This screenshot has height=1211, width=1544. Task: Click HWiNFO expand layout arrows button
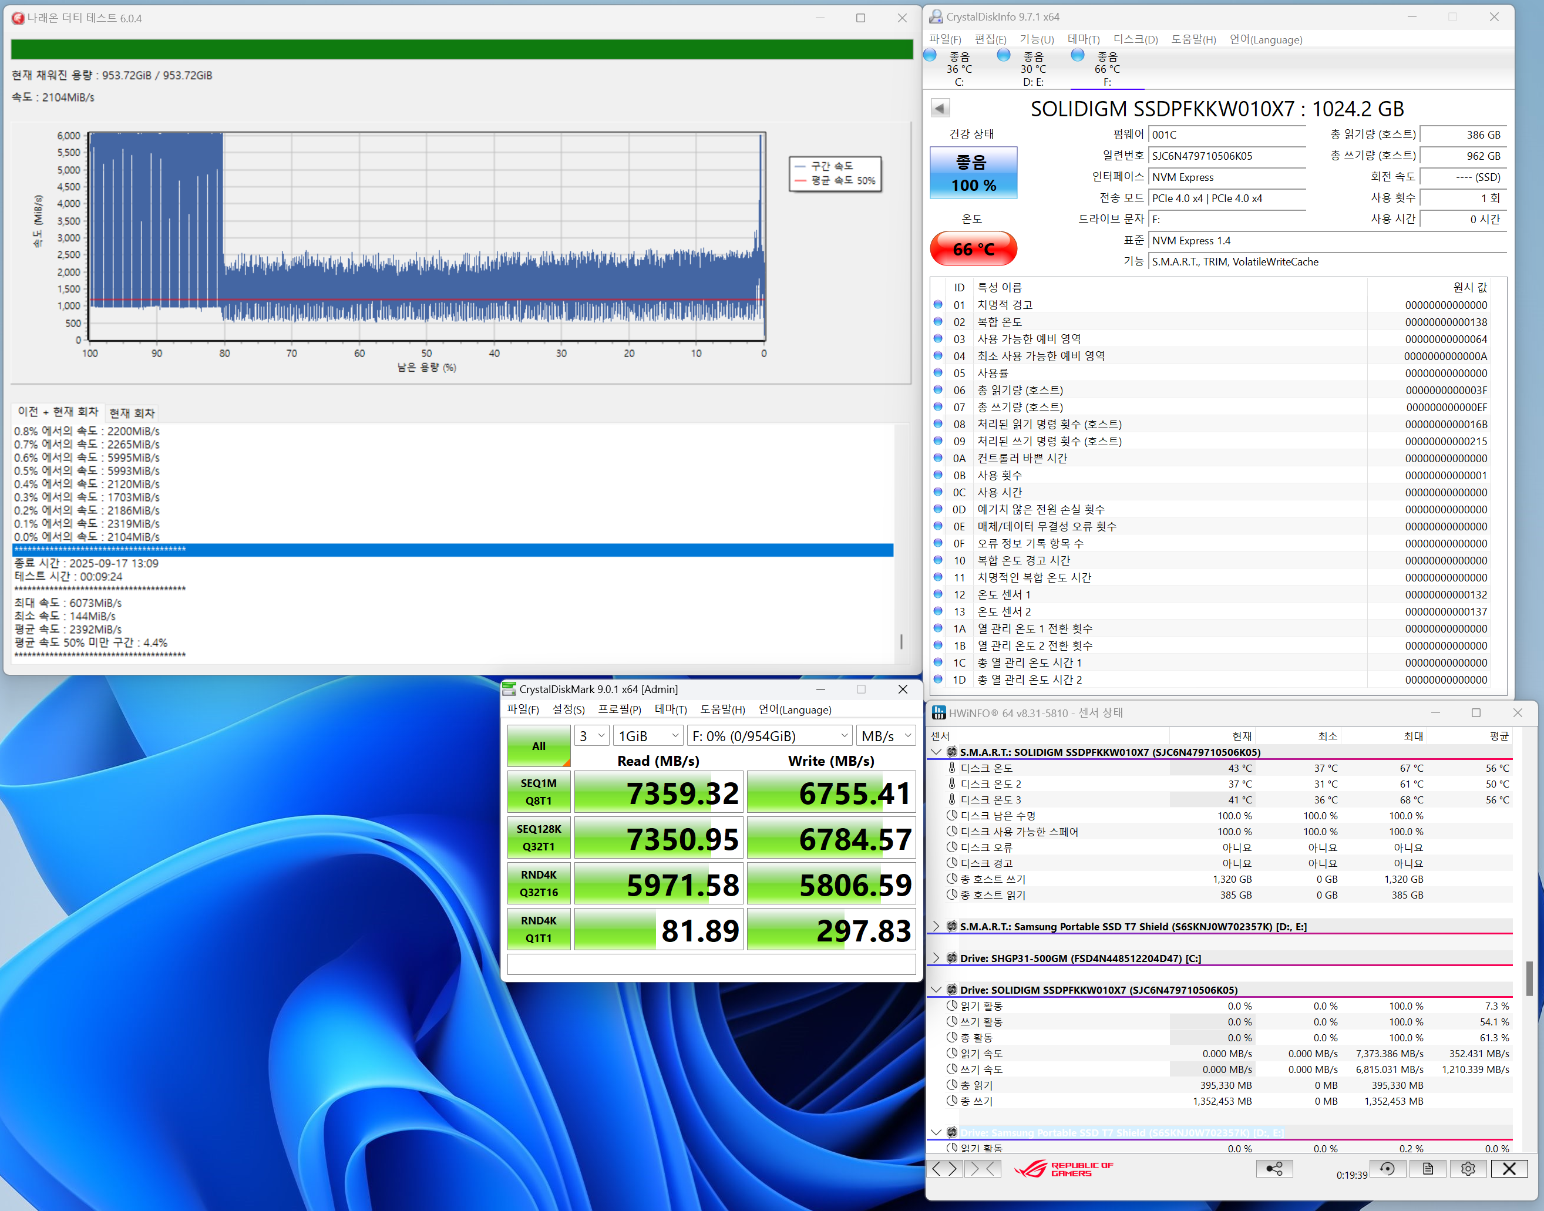click(x=945, y=1169)
